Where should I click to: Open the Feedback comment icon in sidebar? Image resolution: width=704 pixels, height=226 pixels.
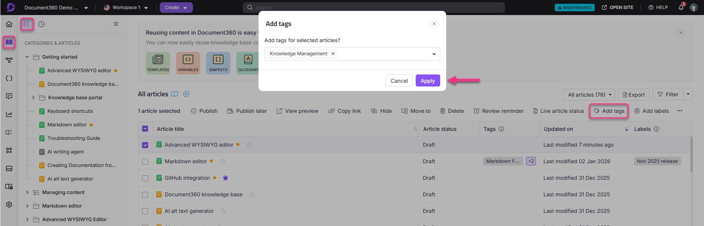tap(9, 96)
